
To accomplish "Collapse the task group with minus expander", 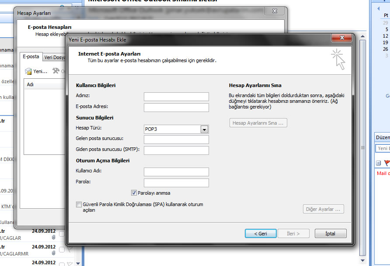I will pyautogui.click(x=379, y=163).
